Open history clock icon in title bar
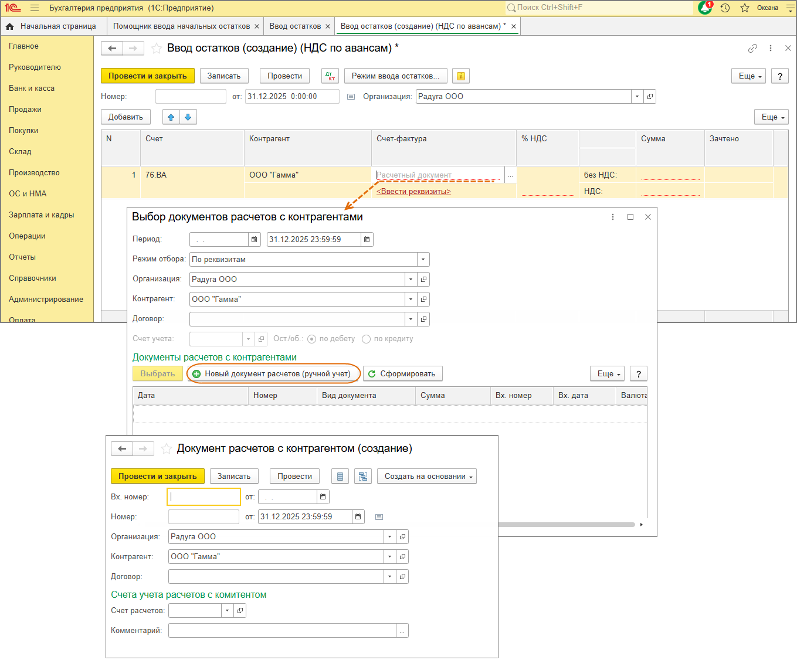The height and width of the screenshot is (660, 797). coord(725,8)
